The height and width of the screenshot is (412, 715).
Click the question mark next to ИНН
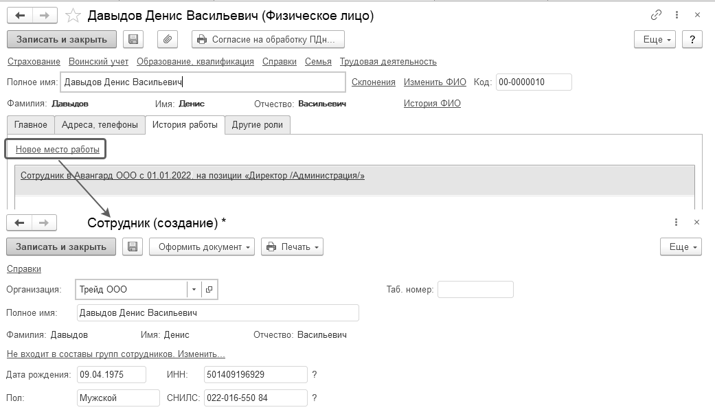tap(315, 375)
